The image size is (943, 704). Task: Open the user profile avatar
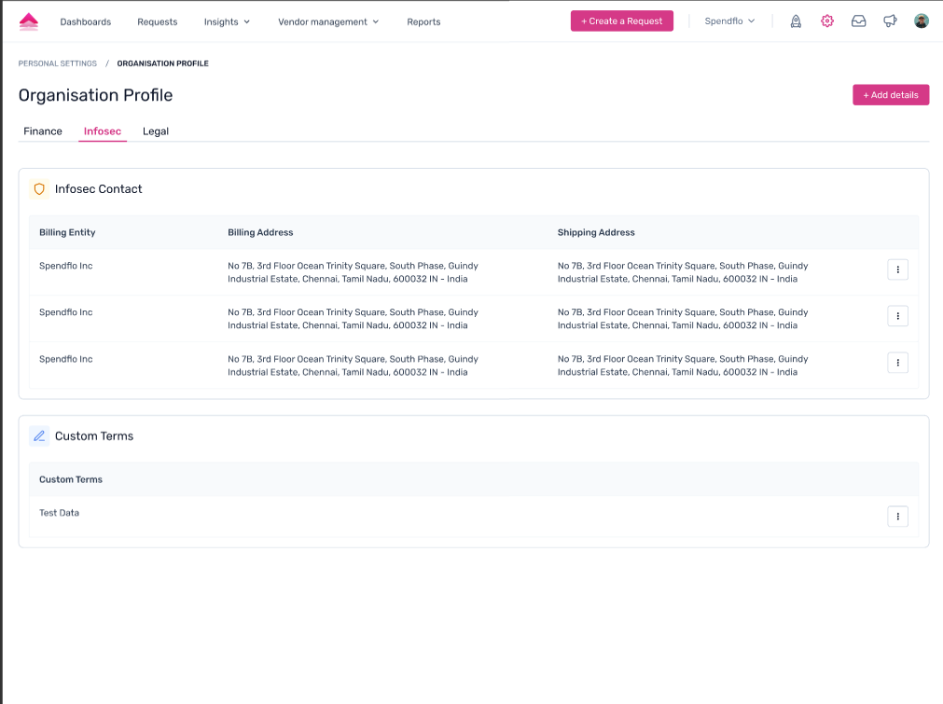tap(921, 21)
